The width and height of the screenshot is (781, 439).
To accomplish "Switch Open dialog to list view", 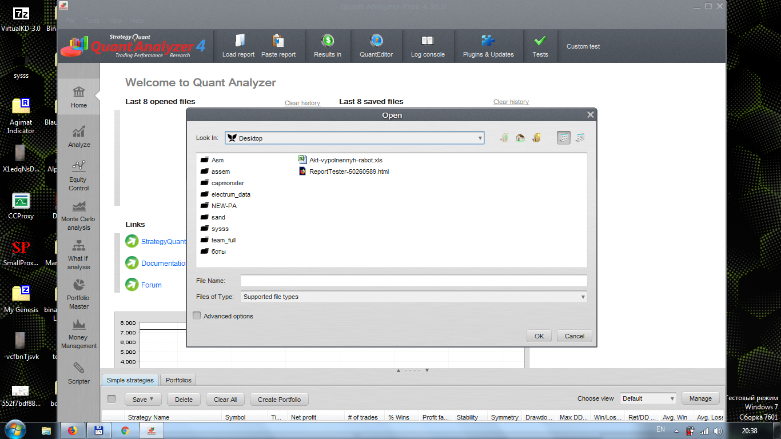I will (x=564, y=138).
